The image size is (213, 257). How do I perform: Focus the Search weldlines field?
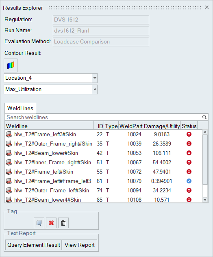click(x=103, y=117)
